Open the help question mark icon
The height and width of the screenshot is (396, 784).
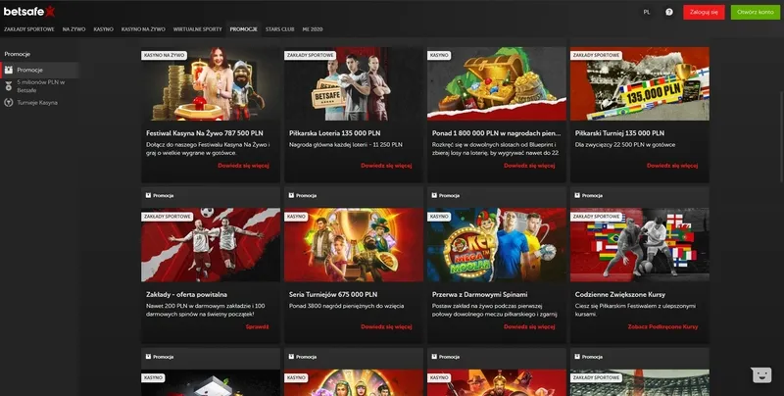pyautogui.click(x=669, y=12)
